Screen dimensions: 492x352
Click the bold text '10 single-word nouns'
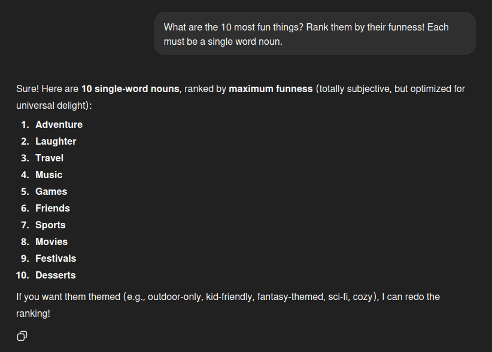130,88
